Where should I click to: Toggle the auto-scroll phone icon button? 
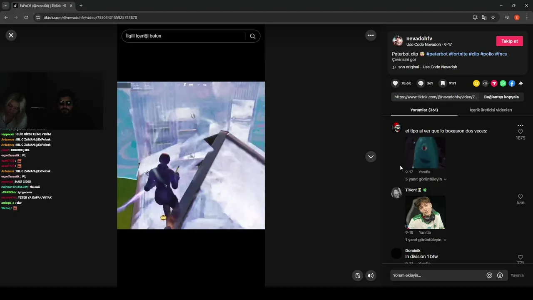tap(357, 275)
